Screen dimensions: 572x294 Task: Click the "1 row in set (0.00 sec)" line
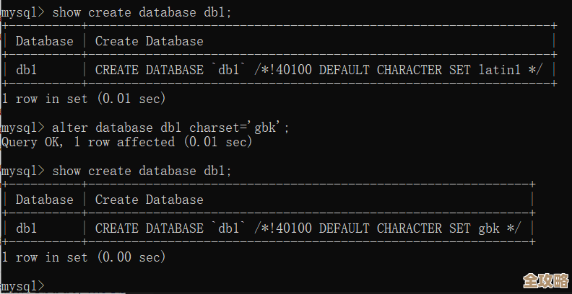coord(84,257)
